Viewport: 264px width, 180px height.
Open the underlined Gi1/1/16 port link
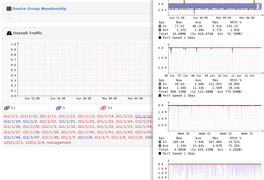(143, 116)
